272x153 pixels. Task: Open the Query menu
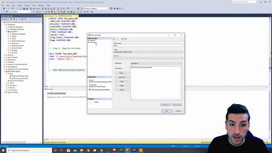[20, 6]
